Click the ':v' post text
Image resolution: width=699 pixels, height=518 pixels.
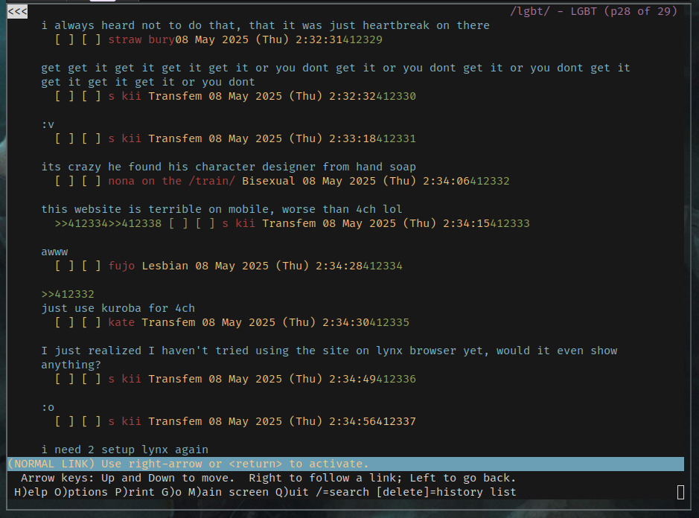(x=48, y=124)
